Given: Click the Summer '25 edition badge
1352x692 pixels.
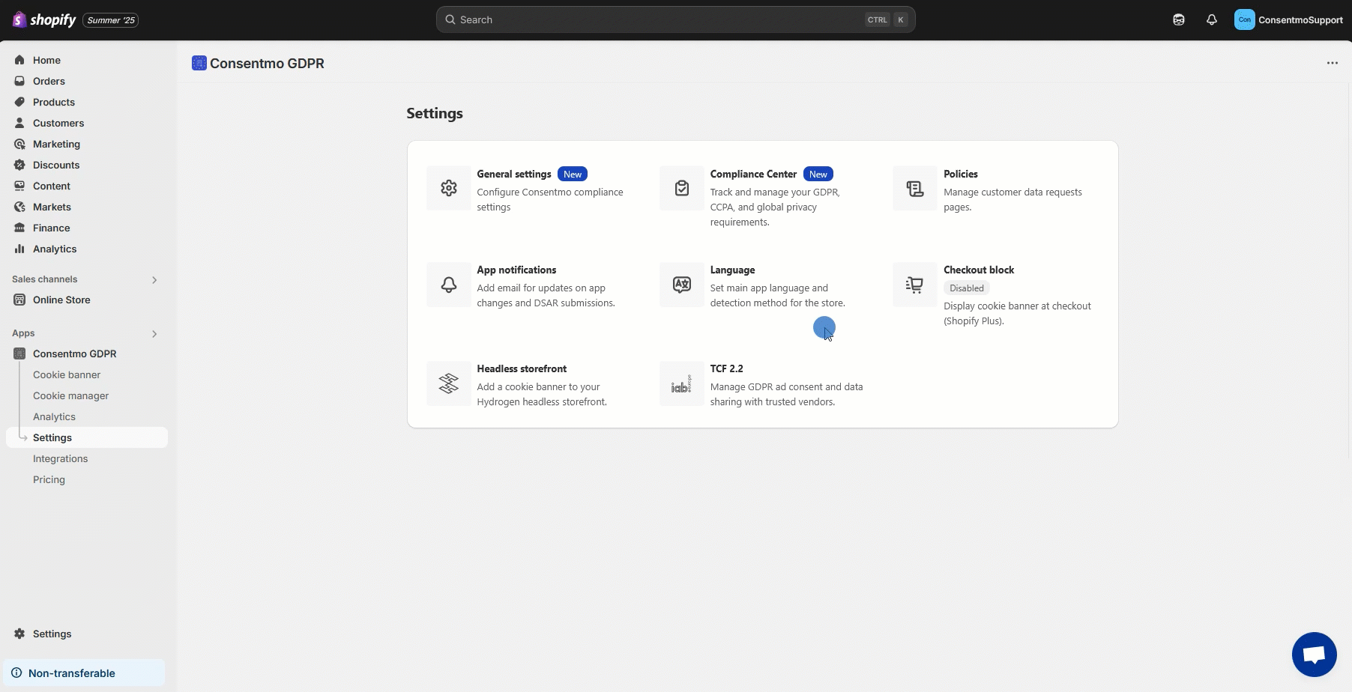Looking at the screenshot, I should click(x=111, y=20).
